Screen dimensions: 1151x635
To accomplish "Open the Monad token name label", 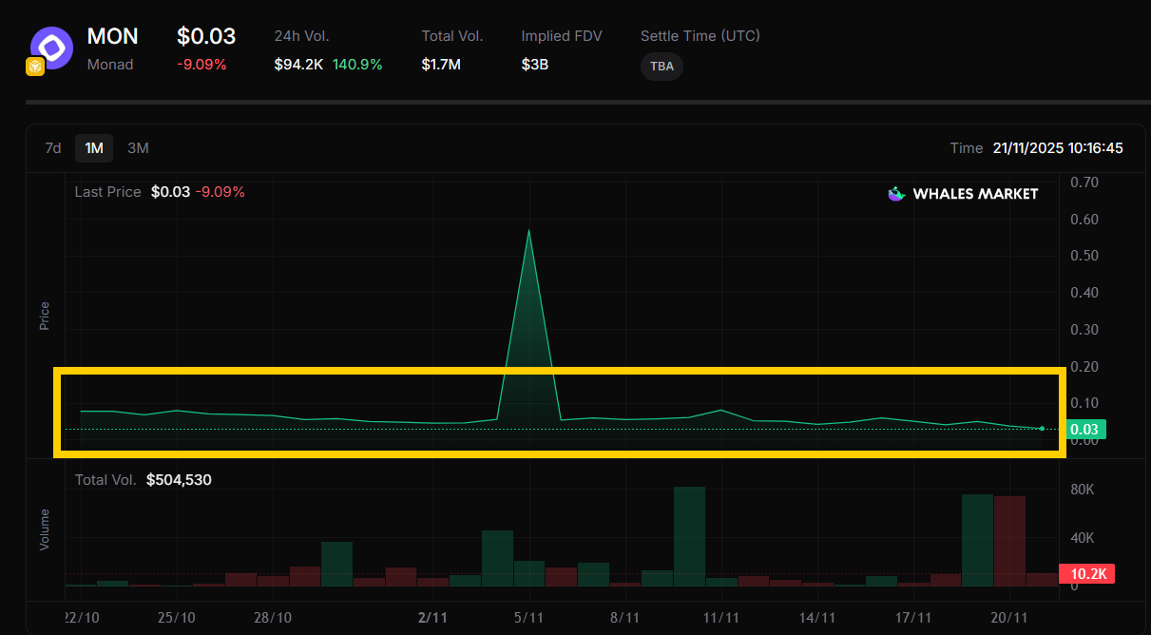I will tap(109, 65).
